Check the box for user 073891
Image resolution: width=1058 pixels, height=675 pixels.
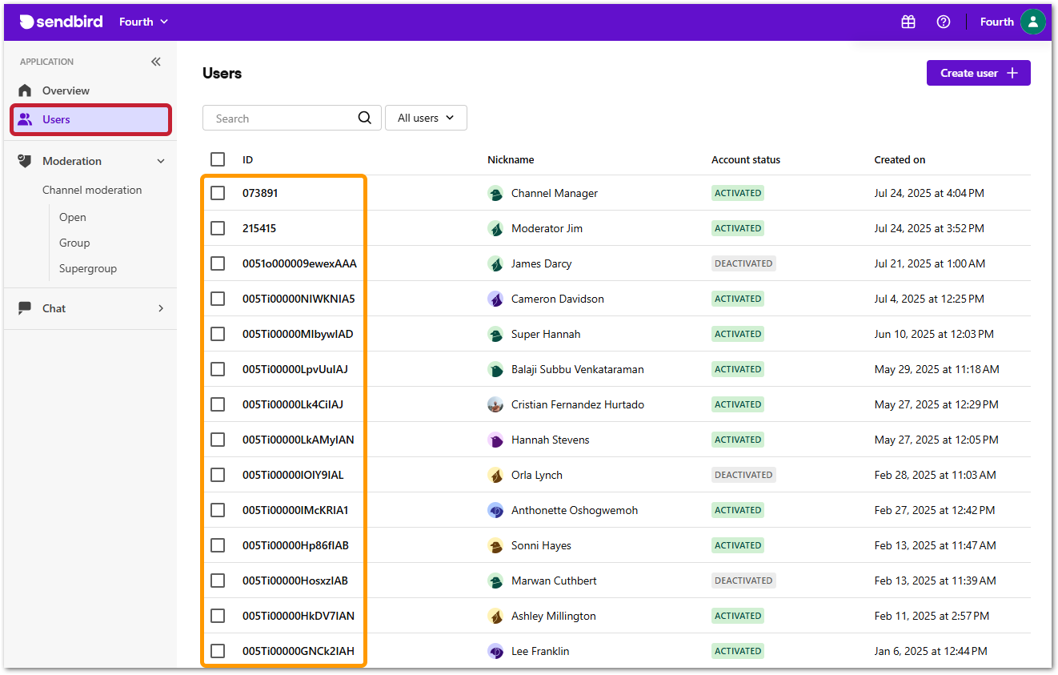218,193
